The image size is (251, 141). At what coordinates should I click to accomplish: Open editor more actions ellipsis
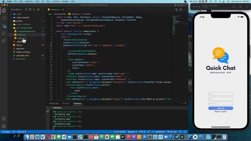(x=185, y=9)
